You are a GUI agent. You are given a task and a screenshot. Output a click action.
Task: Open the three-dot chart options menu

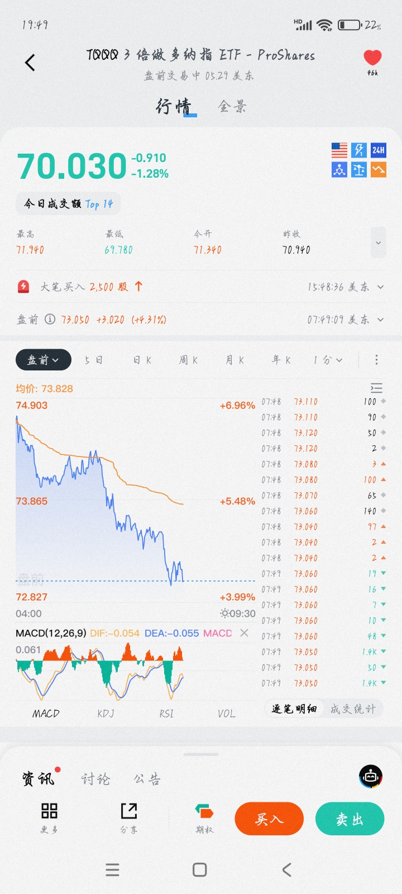pyautogui.click(x=377, y=360)
